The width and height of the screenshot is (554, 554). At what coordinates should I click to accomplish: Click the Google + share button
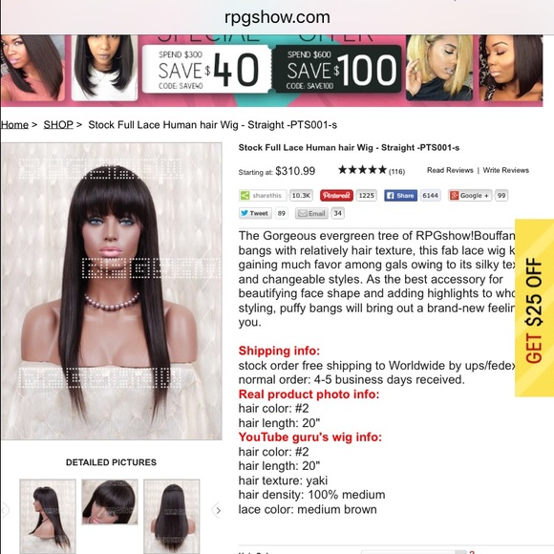tap(470, 196)
